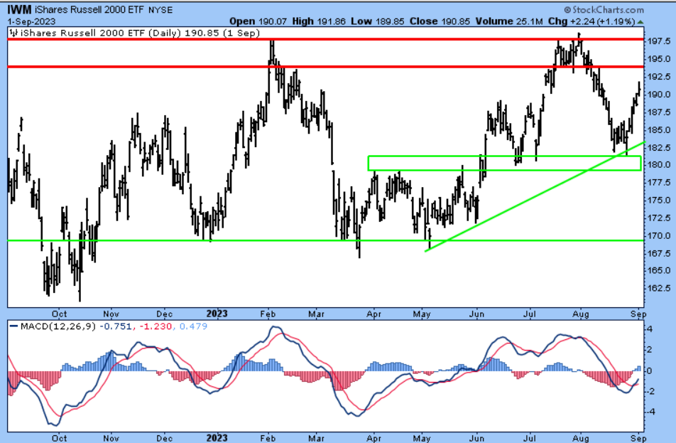Click the MACD value -0.751

116,326
